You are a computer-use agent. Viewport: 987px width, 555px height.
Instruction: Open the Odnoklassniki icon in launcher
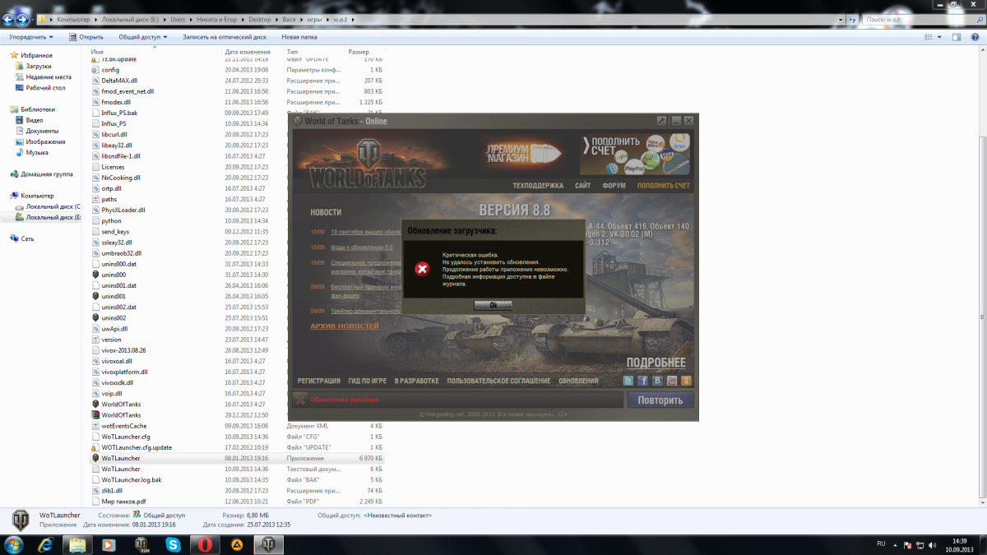click(686, 381)
